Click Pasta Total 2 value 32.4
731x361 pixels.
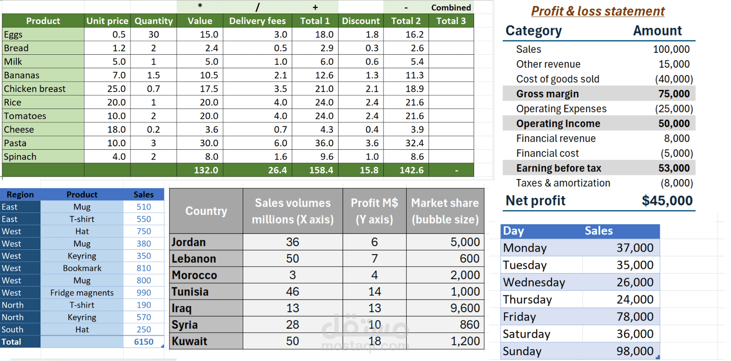406,143
